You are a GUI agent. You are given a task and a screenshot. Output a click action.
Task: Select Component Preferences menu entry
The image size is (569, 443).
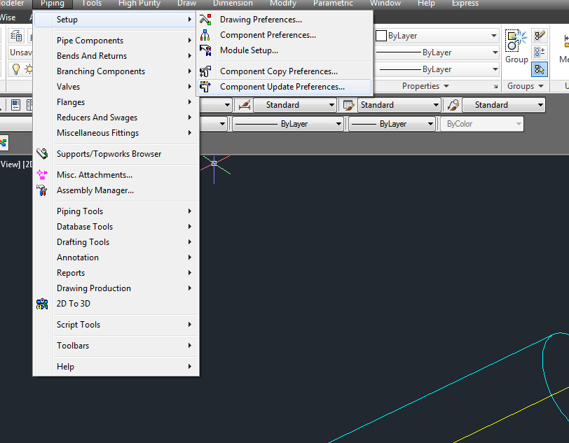(268, 35)
